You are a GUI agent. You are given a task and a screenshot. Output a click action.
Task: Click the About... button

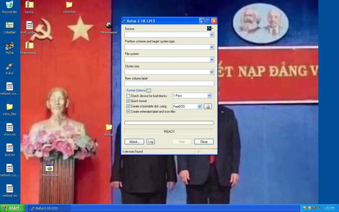pos(134,142)
